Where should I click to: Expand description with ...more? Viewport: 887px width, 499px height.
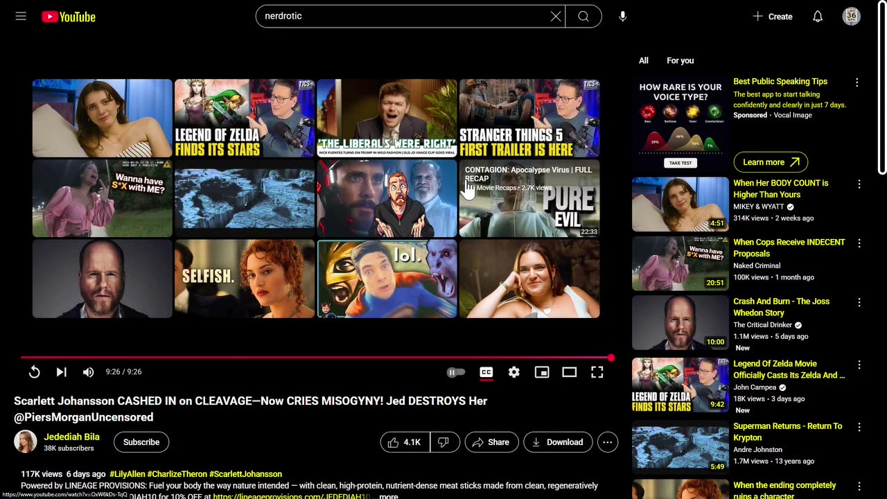(387, 496)
